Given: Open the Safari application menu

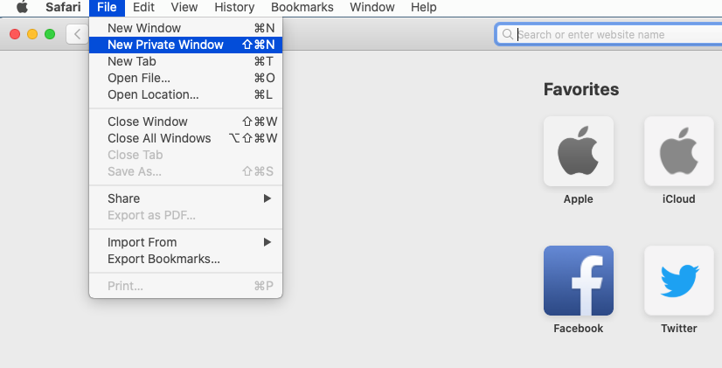Looking at the screenshot, I should [x=63, y=7].
